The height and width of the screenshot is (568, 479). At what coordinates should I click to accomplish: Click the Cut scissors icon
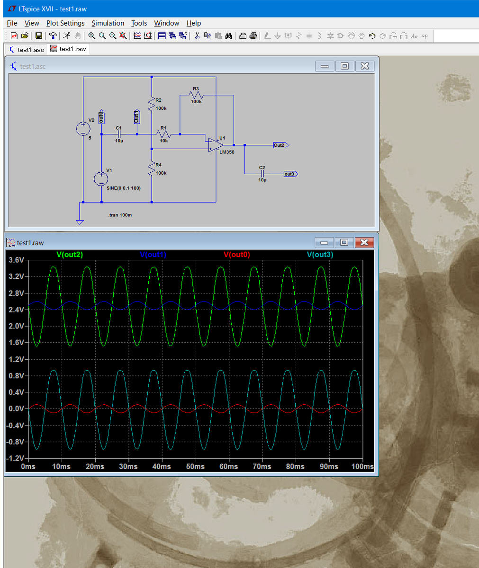pyautogui.click(x=197, y=35)
